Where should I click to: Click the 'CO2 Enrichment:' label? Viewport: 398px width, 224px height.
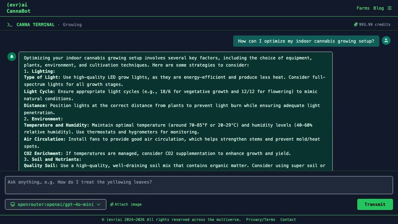click(x=44, y=153)
